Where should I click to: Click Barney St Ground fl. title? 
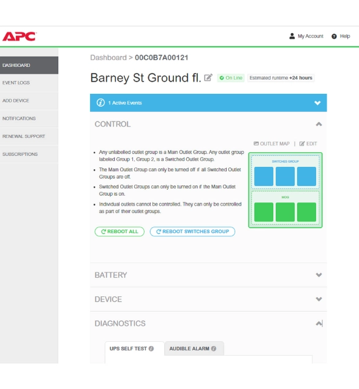(x=145, y=78)
